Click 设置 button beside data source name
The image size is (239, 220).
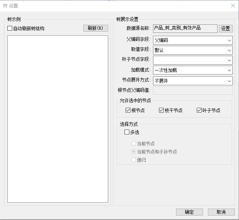coord(226,28)
